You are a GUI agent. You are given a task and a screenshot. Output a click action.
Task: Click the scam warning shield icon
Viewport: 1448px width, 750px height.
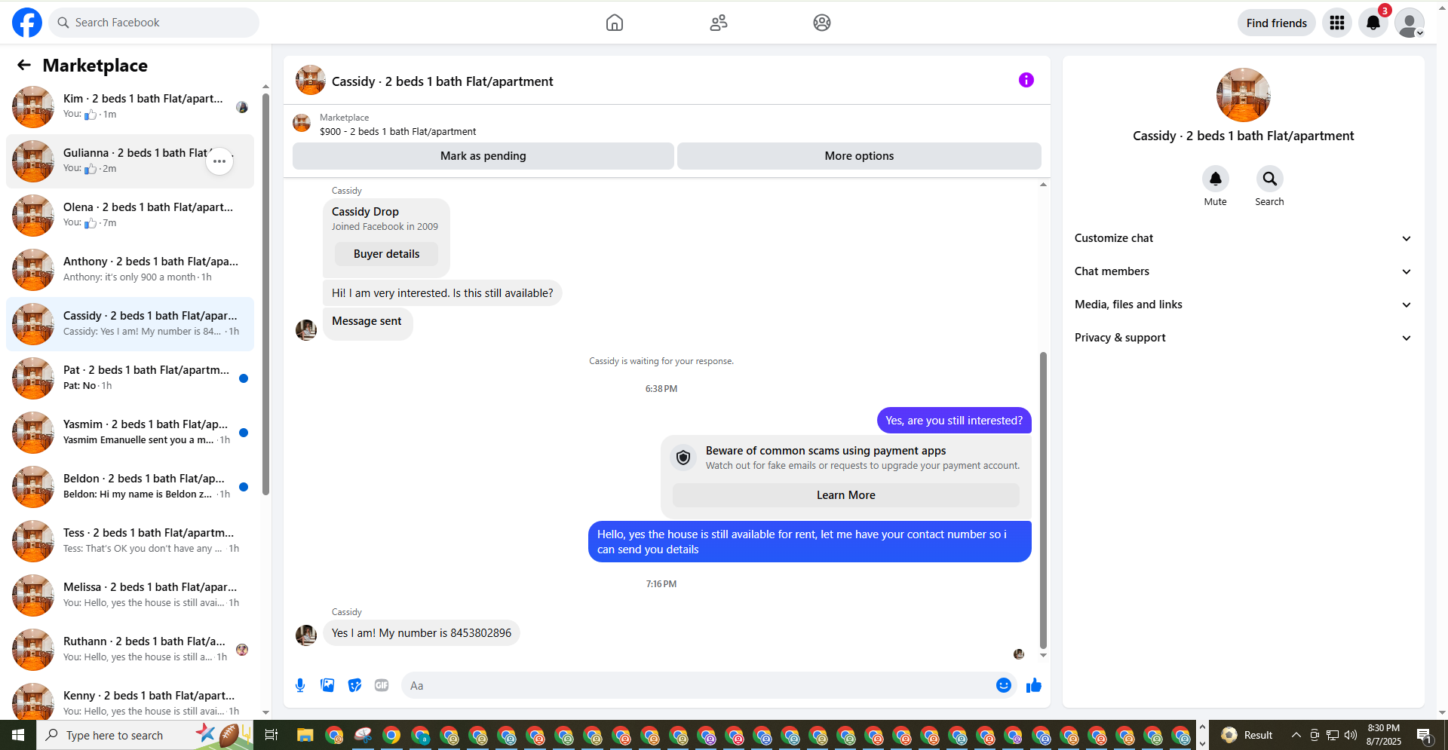pos(683,458)
